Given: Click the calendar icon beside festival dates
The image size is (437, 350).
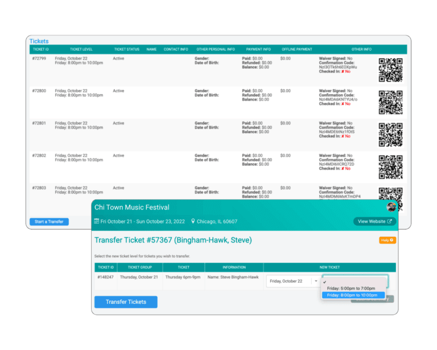Looking at the screenshot, I should tap(96, 221).
